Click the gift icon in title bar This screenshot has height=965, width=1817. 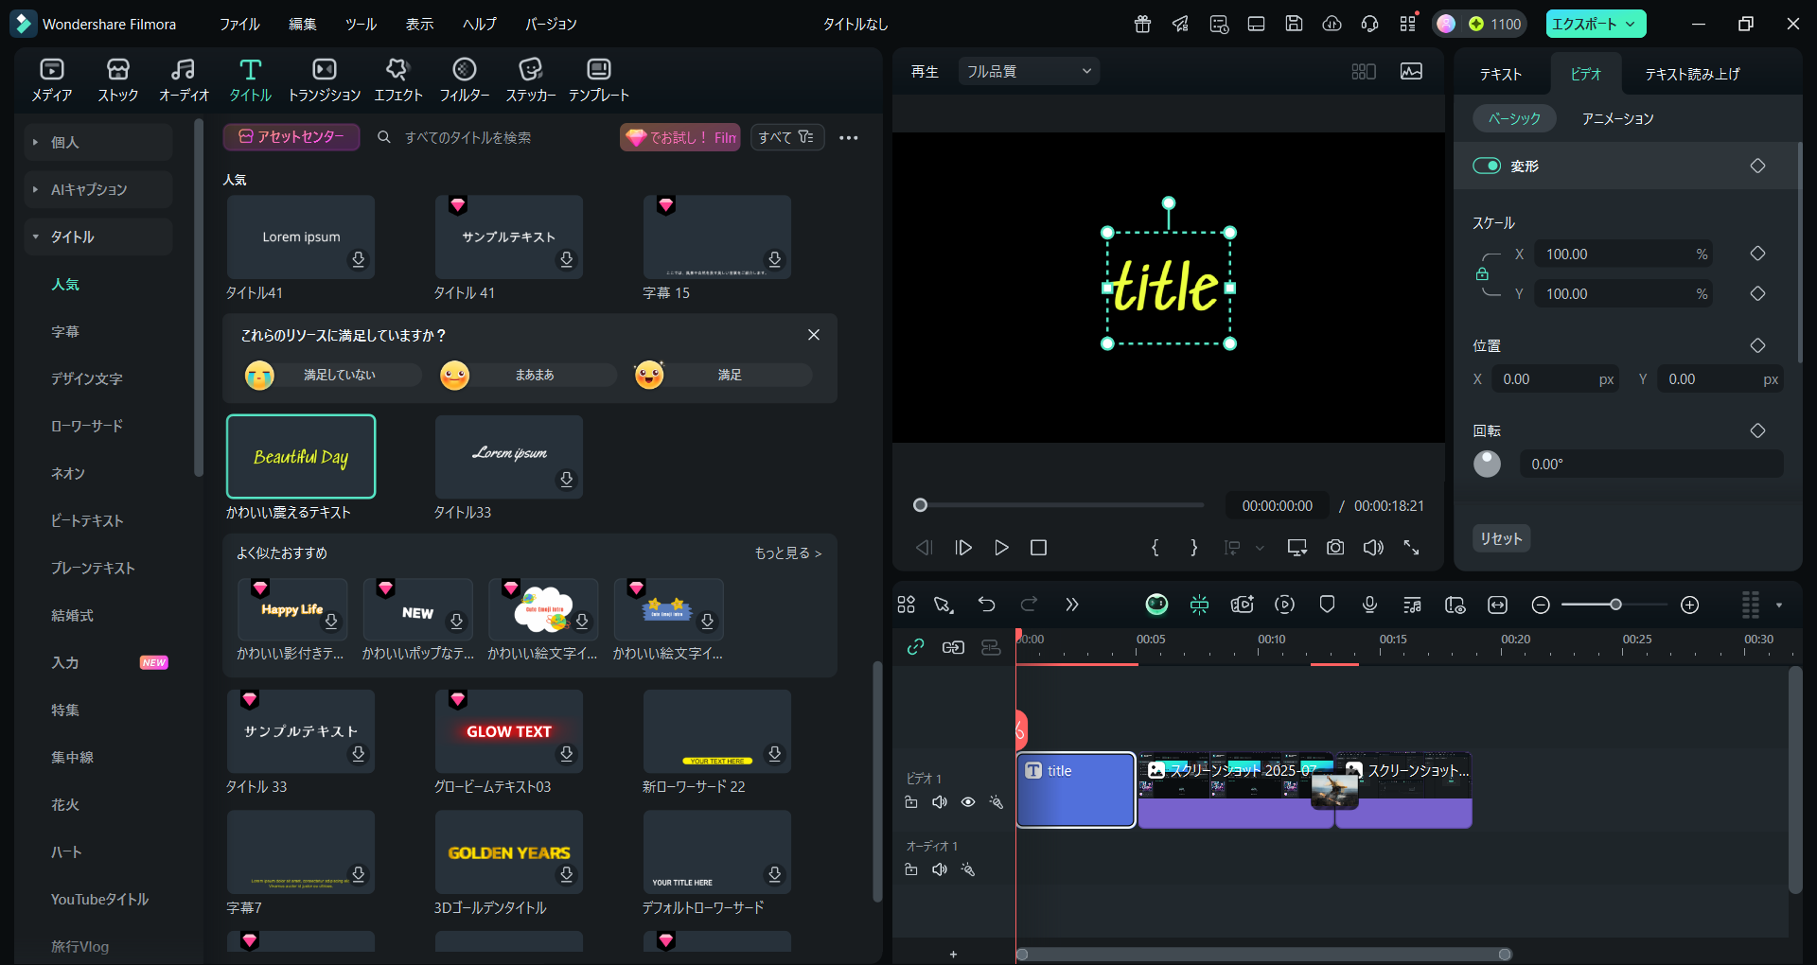[x=1143, y=24]
